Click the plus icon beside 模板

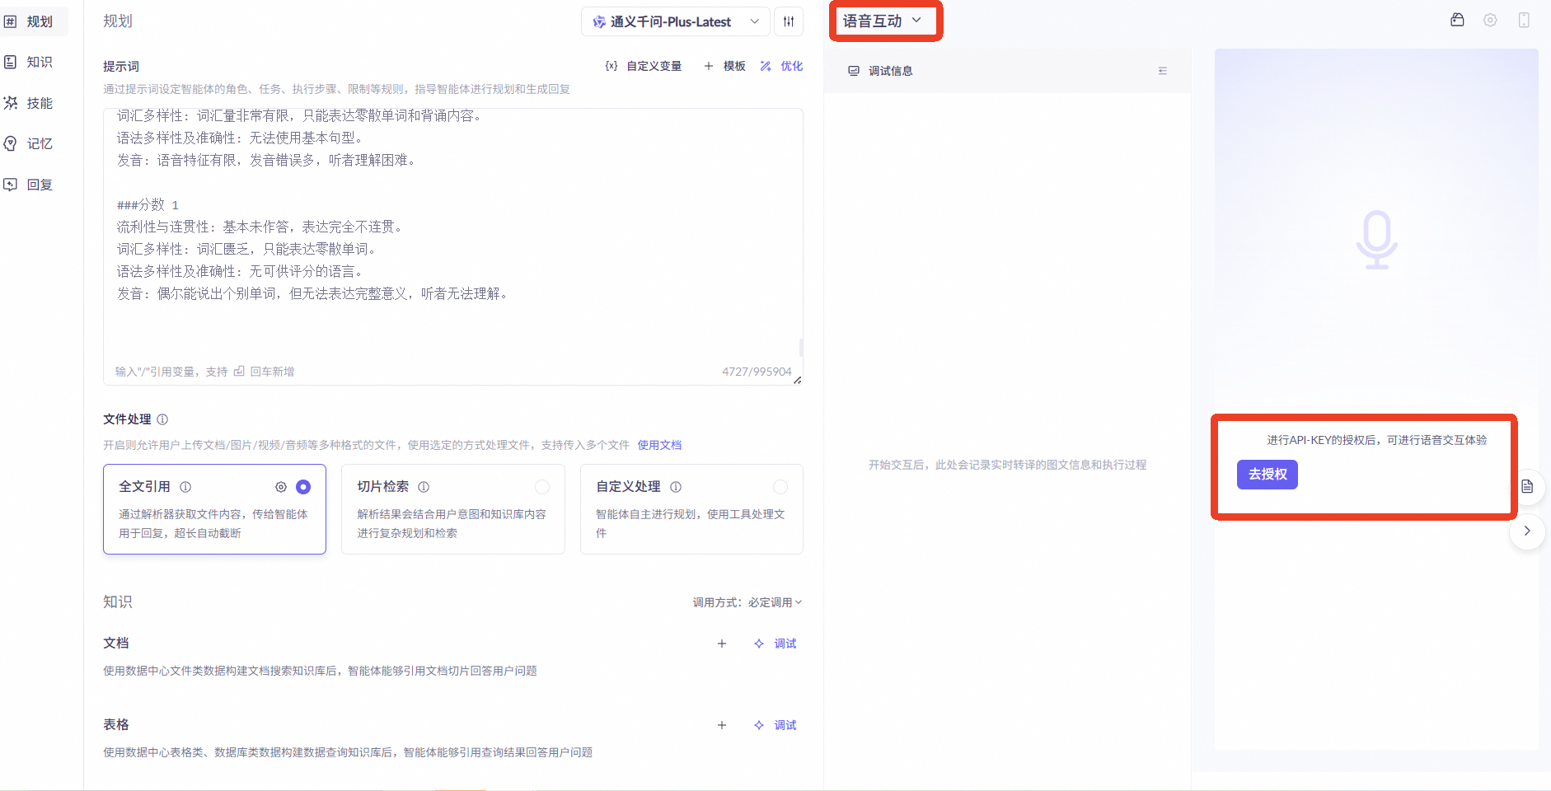(709, 66)
